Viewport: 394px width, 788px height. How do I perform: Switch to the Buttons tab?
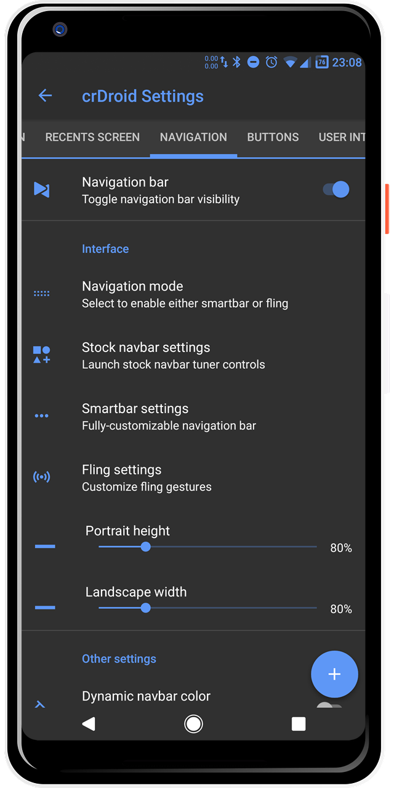[x=273, y=137]
